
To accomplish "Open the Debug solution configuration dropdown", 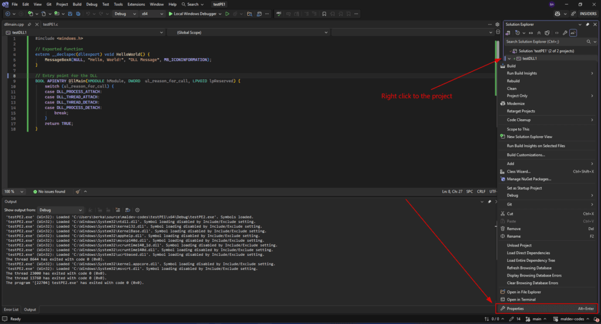I will [x=125, y=14].
